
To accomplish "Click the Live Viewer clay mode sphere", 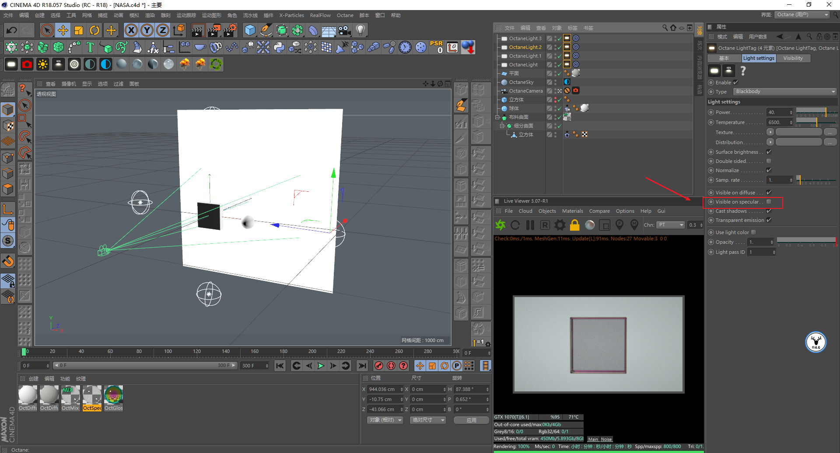I will point(590,225).
